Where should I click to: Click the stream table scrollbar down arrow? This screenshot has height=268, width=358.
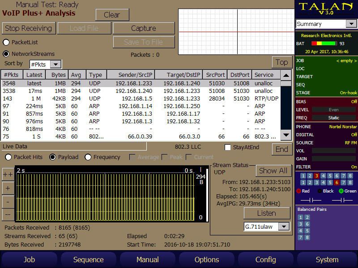click(x=286, y=134)
